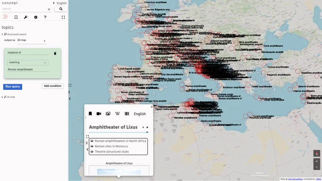Open bookmarks from the sidebar toolbar
The image size is (322, 181).
point(16,17)
